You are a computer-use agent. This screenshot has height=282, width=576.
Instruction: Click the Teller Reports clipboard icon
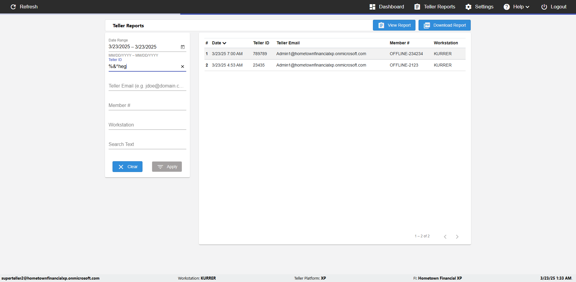pos(417,7)
